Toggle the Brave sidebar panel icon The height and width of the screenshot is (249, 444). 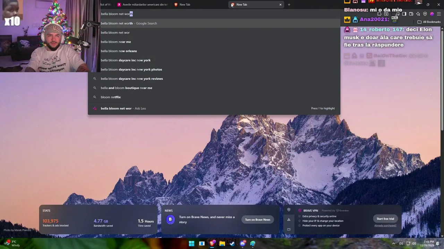[404, 14]
